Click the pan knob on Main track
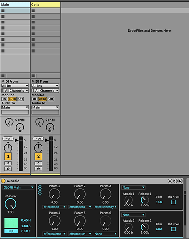 [8, 147]
